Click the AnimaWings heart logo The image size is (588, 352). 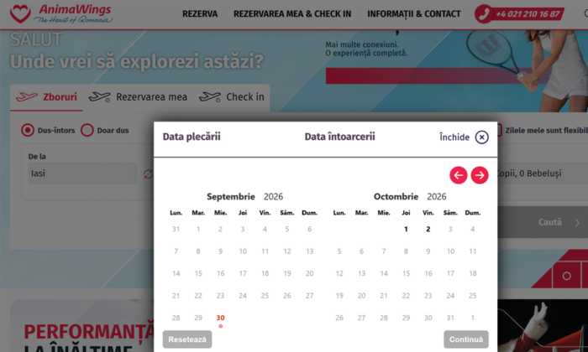coord(20,14)
